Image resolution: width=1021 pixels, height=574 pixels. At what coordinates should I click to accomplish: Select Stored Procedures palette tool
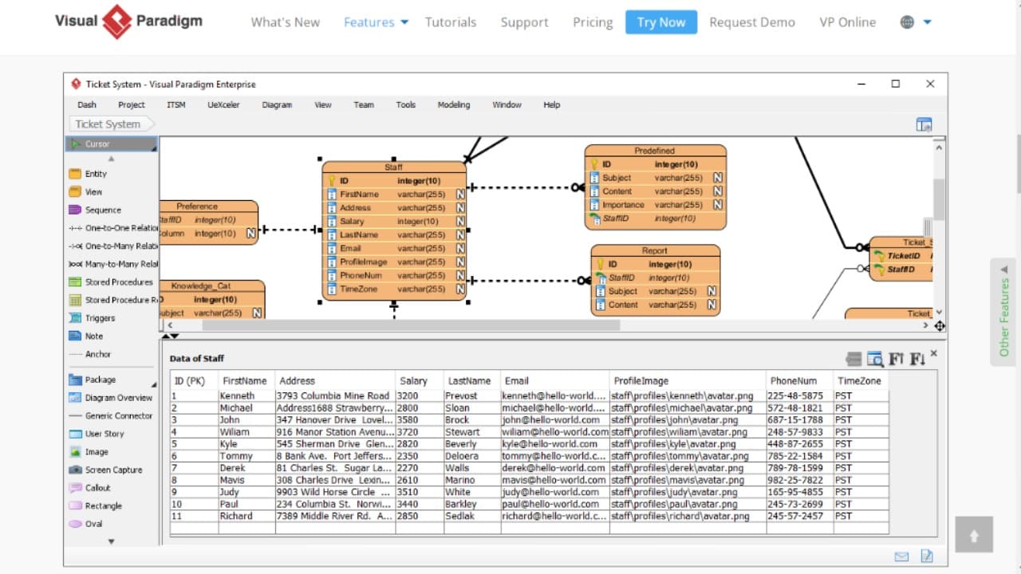tap(111, 282)
